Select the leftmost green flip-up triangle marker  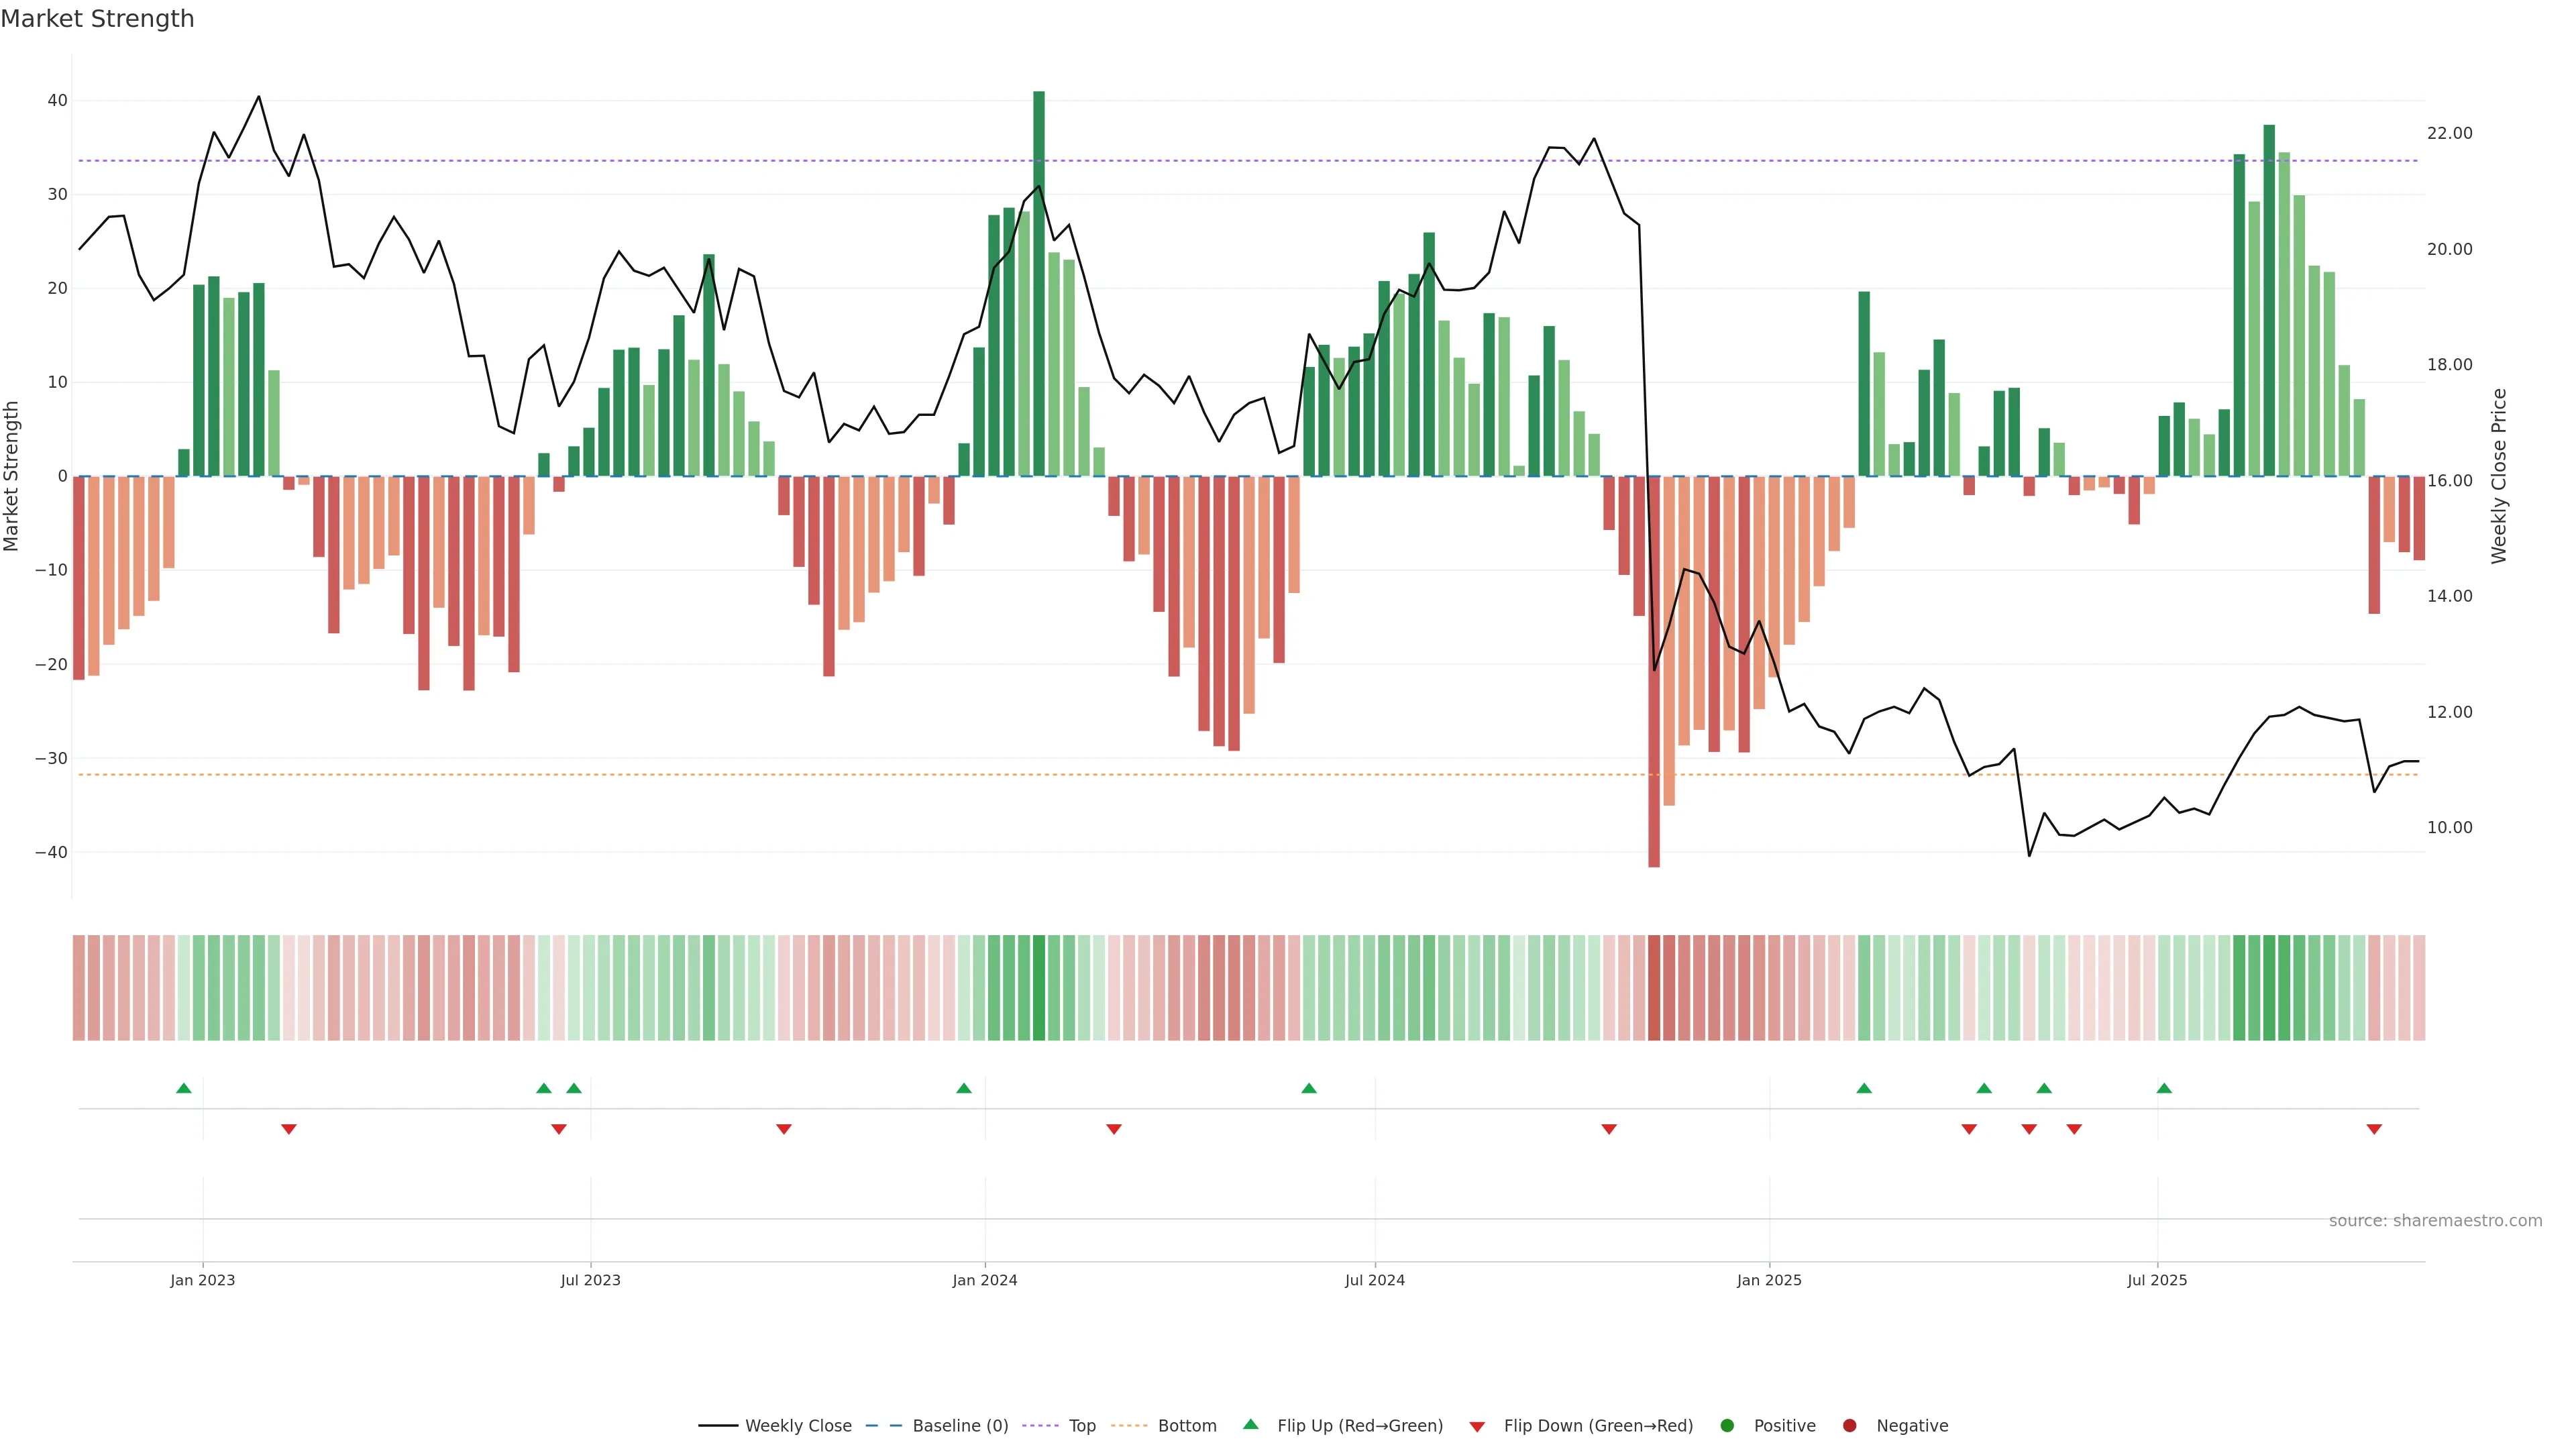(x=184, y=1088)
